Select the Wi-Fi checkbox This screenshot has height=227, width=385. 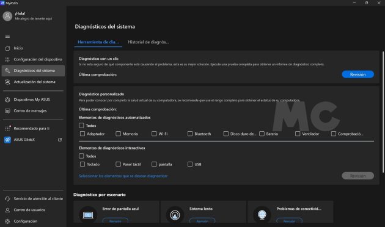(154, 134)
